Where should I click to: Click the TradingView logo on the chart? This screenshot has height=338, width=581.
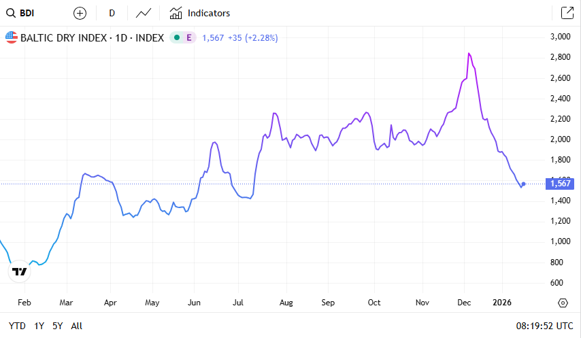pyautogui.click(x=20, y=271)
